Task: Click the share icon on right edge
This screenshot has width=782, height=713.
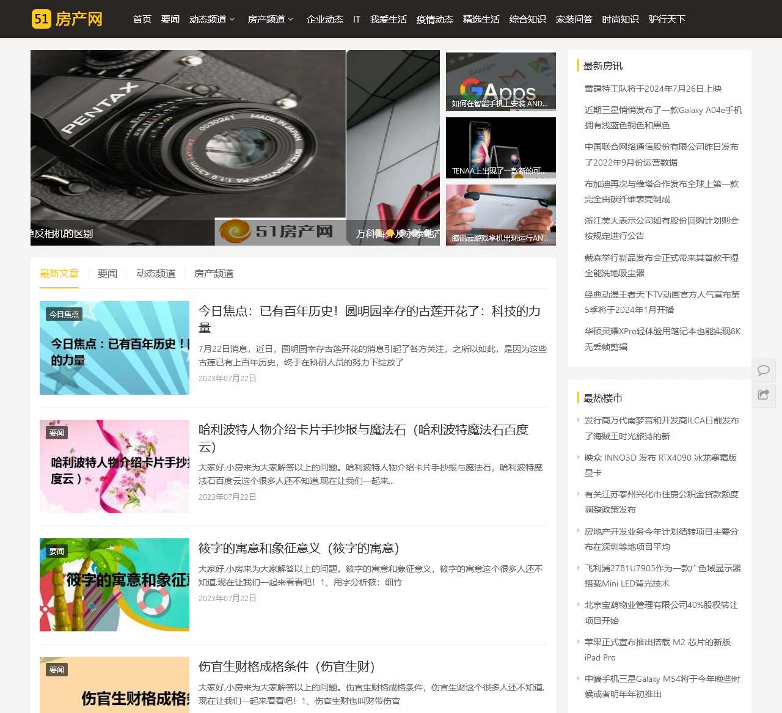Action: coord(764,395)
